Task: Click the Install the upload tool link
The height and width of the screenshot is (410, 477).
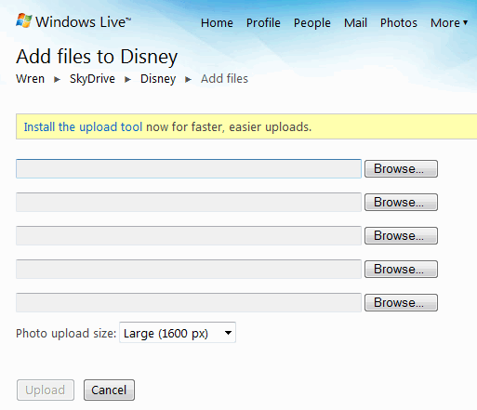Action: [x=83, y=127]
